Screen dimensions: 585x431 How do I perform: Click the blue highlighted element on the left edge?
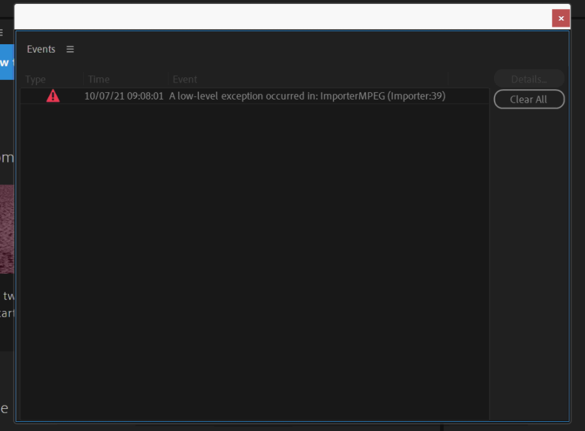[x=5, y=62]
